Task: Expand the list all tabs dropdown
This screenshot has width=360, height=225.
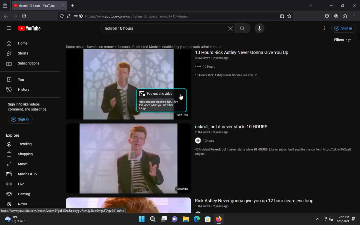Action: pyautogui.click(x=310, y=5)
